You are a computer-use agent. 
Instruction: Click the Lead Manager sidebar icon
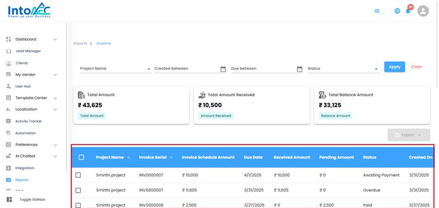point(8,51)
